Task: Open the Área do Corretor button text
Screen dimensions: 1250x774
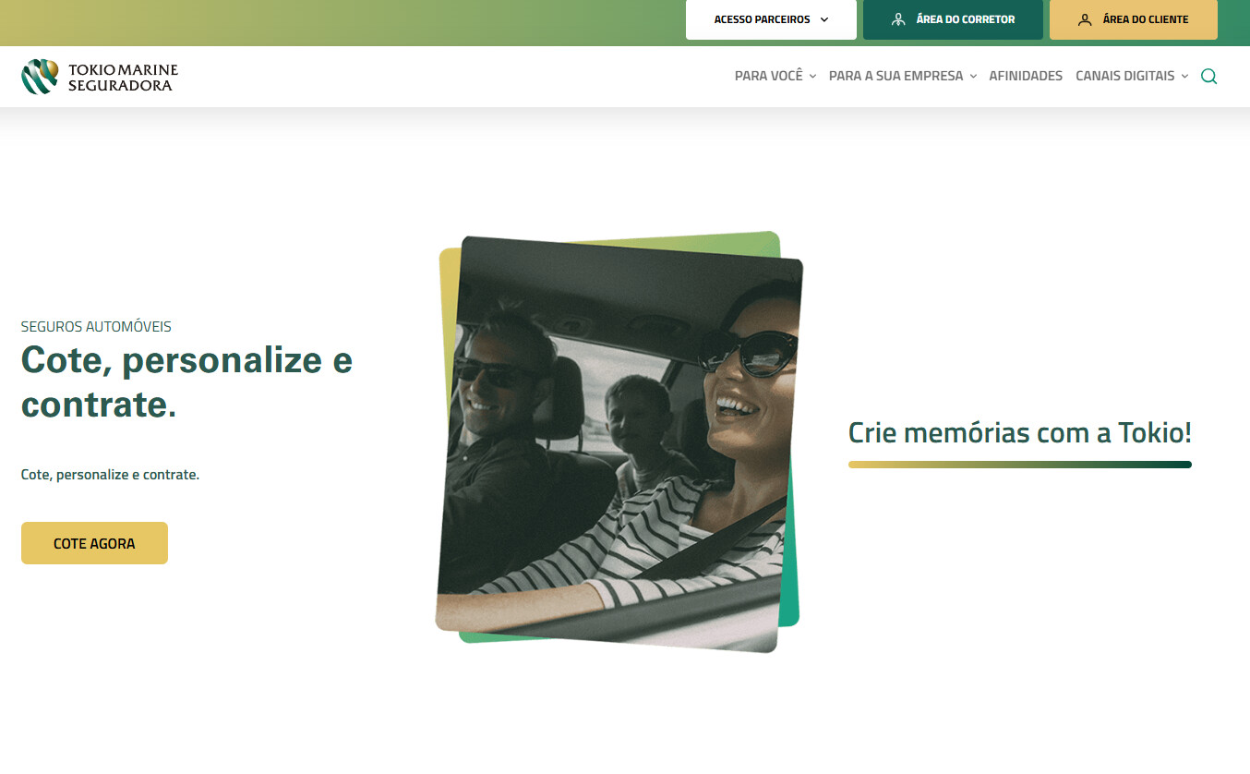Action: point(965,19)
